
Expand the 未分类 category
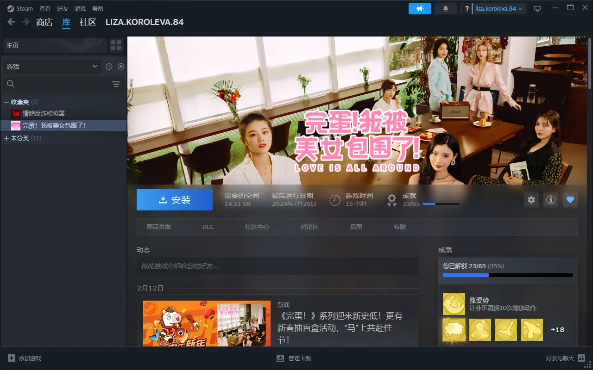[6, 138]
